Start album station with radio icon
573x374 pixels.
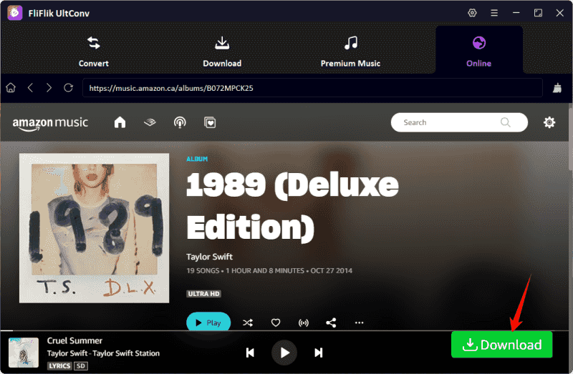304,323
